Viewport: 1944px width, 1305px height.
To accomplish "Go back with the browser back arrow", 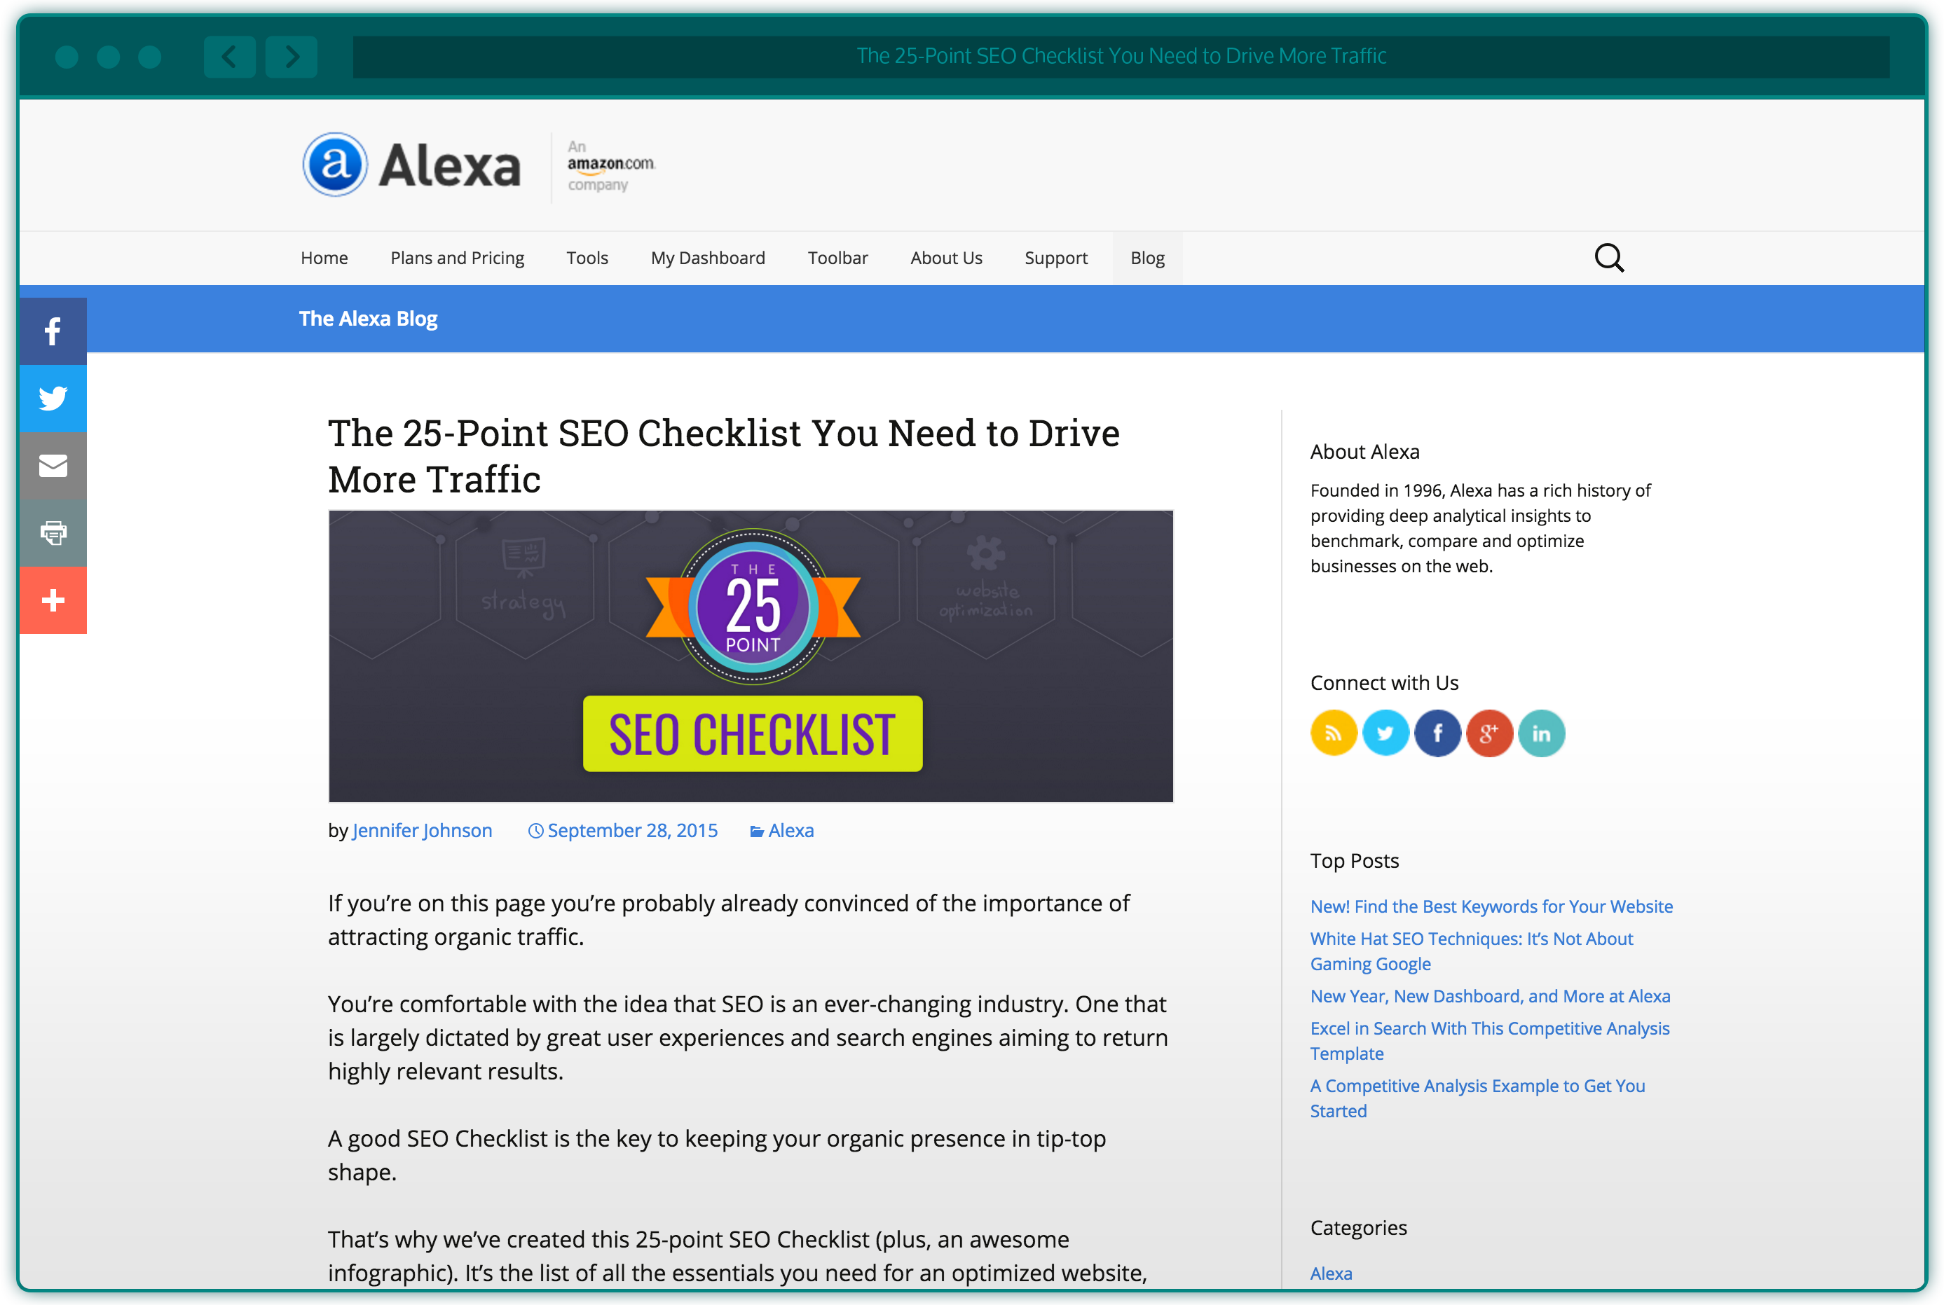I will (x=229, y=57).
